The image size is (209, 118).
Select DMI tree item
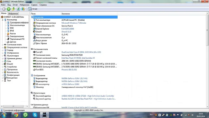pyautogui.click(x=12, y=28)
